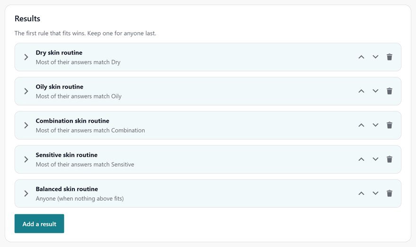The image size is (416, 247).
Task: Click 'Most of their answers match Dry'
Action: tap(78, 62)
